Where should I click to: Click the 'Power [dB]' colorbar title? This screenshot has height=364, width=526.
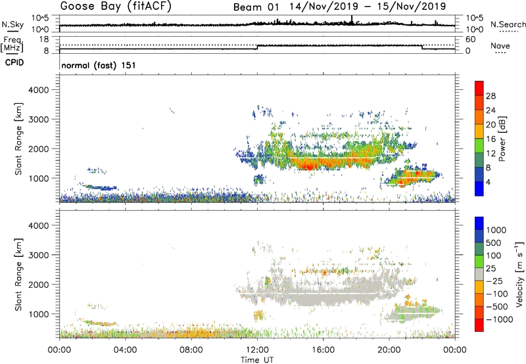click(x=502, y=139)
